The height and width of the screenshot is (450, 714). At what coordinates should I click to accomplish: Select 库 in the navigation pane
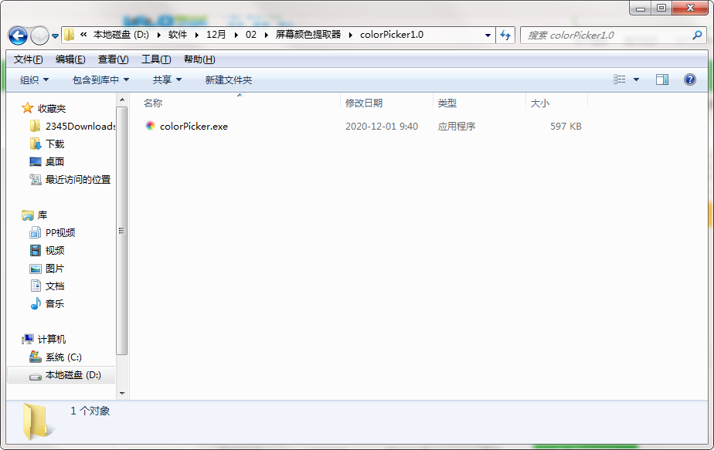coord(42,215)
